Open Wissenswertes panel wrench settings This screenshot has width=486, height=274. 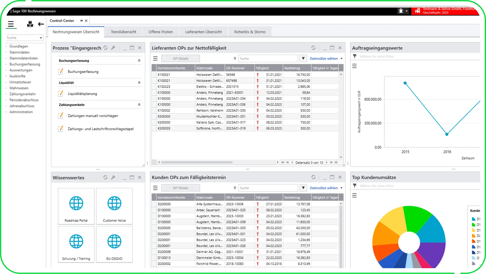pyautogui.click(x=113, y=177)
